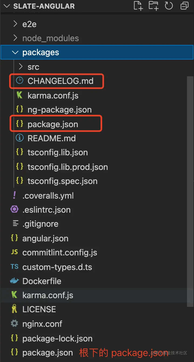This screenshot has height=362, width=194.
Task: Click the ESLint hexagon icon beside .eslintrc.json
Action: (x=14, y=209)
